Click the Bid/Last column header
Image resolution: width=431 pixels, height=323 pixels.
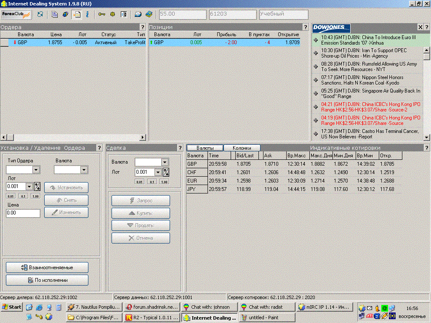click(x=247, y=156)
